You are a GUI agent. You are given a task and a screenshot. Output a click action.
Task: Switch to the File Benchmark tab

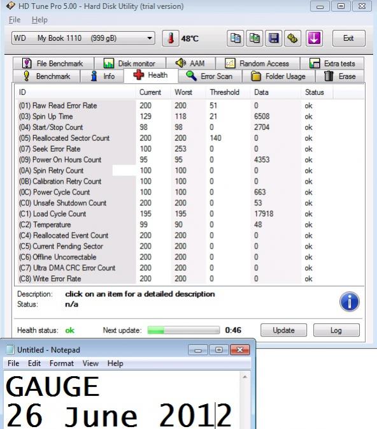[53, 64]
